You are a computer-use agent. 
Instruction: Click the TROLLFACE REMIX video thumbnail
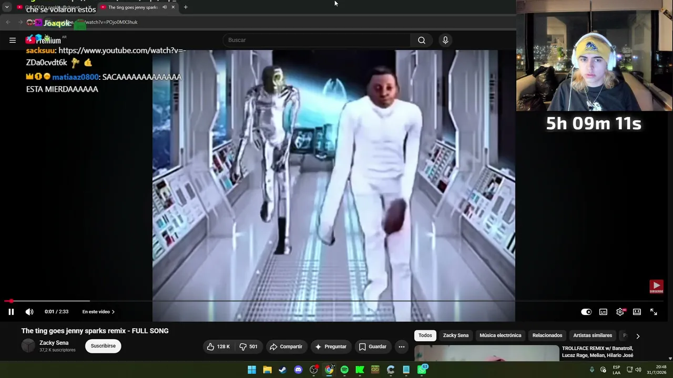(487, 353)
